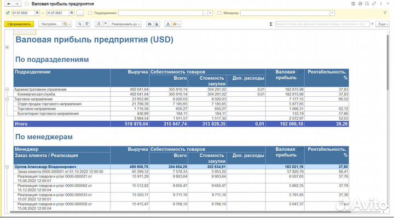Open the Разворачивать до dropdown

click(125, 24)
